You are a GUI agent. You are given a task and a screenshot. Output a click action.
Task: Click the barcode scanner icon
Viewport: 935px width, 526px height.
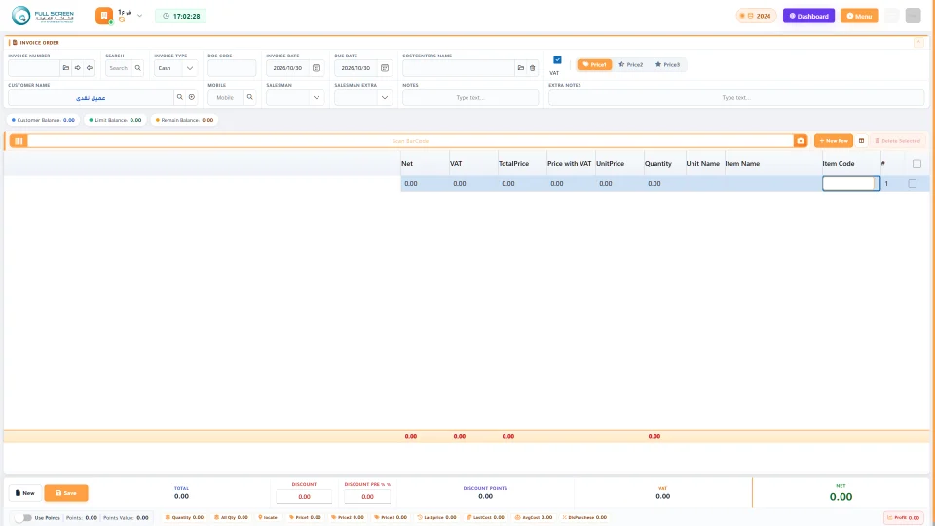click(x=19, y=141)
